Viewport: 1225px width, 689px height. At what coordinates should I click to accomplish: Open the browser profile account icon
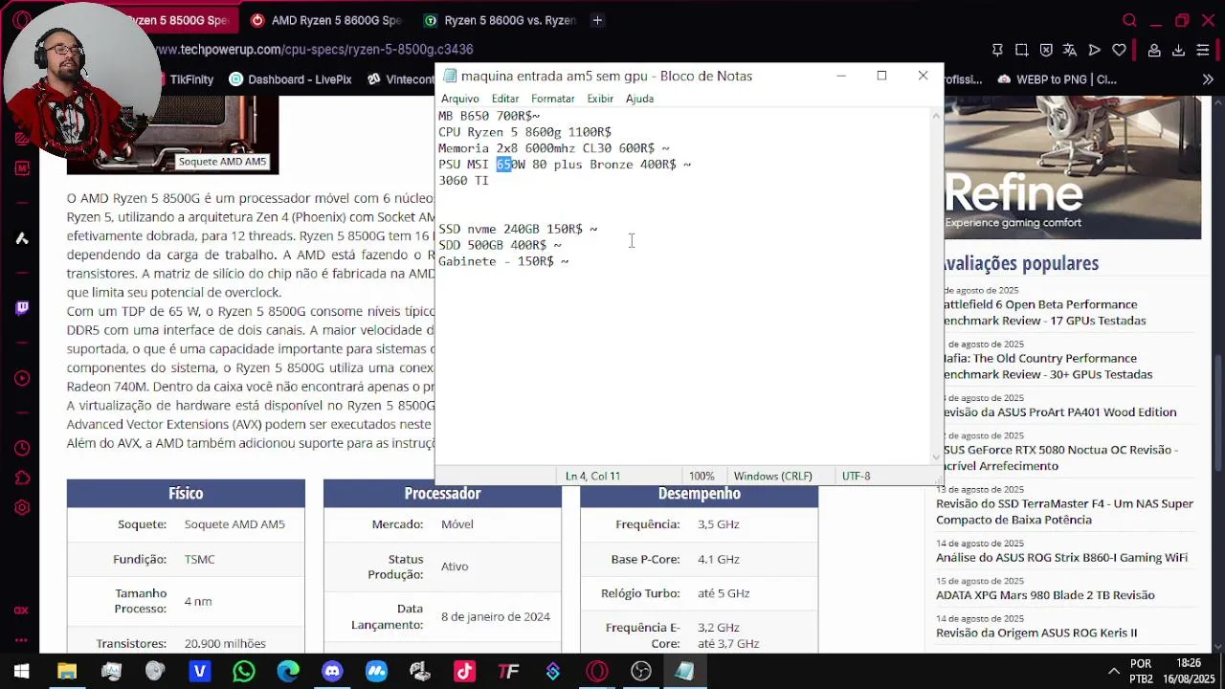pyautogui.click(x=1154, y=50)
